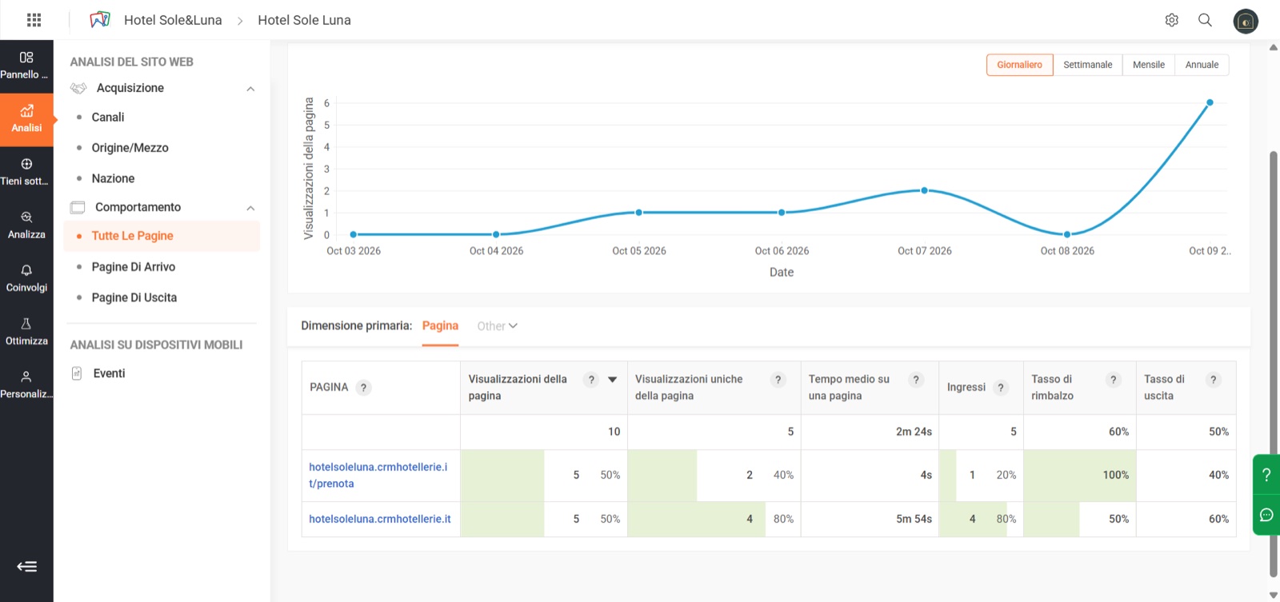The image size is (1280, 602).
Task: Switch chart to Mensile
Action: 1149,65
